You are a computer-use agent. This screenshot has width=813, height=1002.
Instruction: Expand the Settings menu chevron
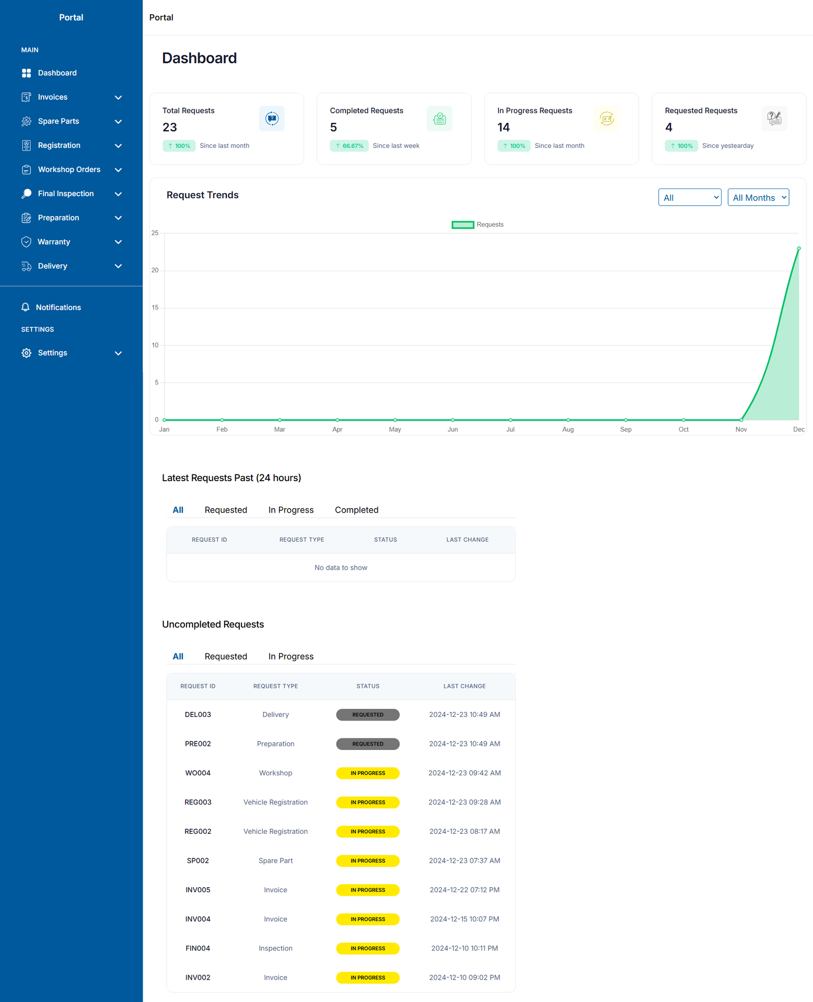click(118, 353)
